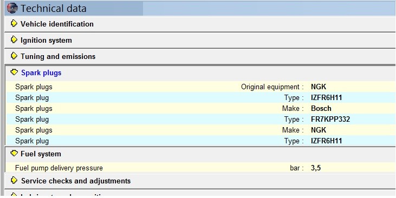396x198 pixels.
Task: Click the Fuel system heading
Action: coord(41,154)
